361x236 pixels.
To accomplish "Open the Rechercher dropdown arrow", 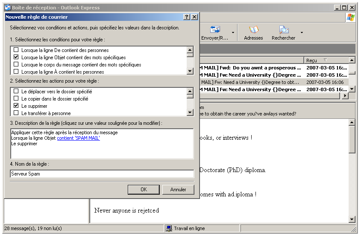I will (302, 33).
